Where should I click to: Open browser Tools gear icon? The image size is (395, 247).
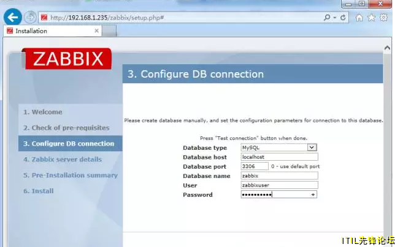pos(384,18)
